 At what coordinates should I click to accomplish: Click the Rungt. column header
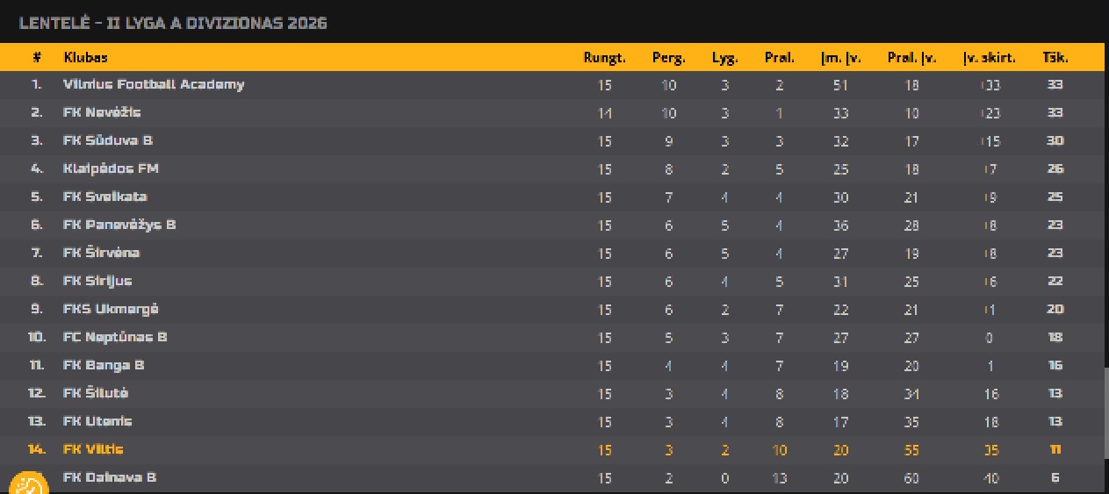tap(604, 58)
